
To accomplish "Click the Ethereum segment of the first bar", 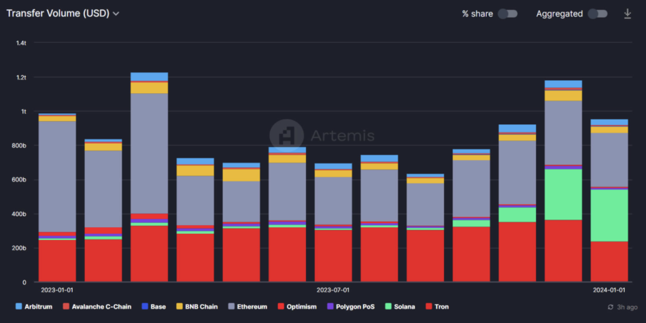I will click(x=57, y=177).
